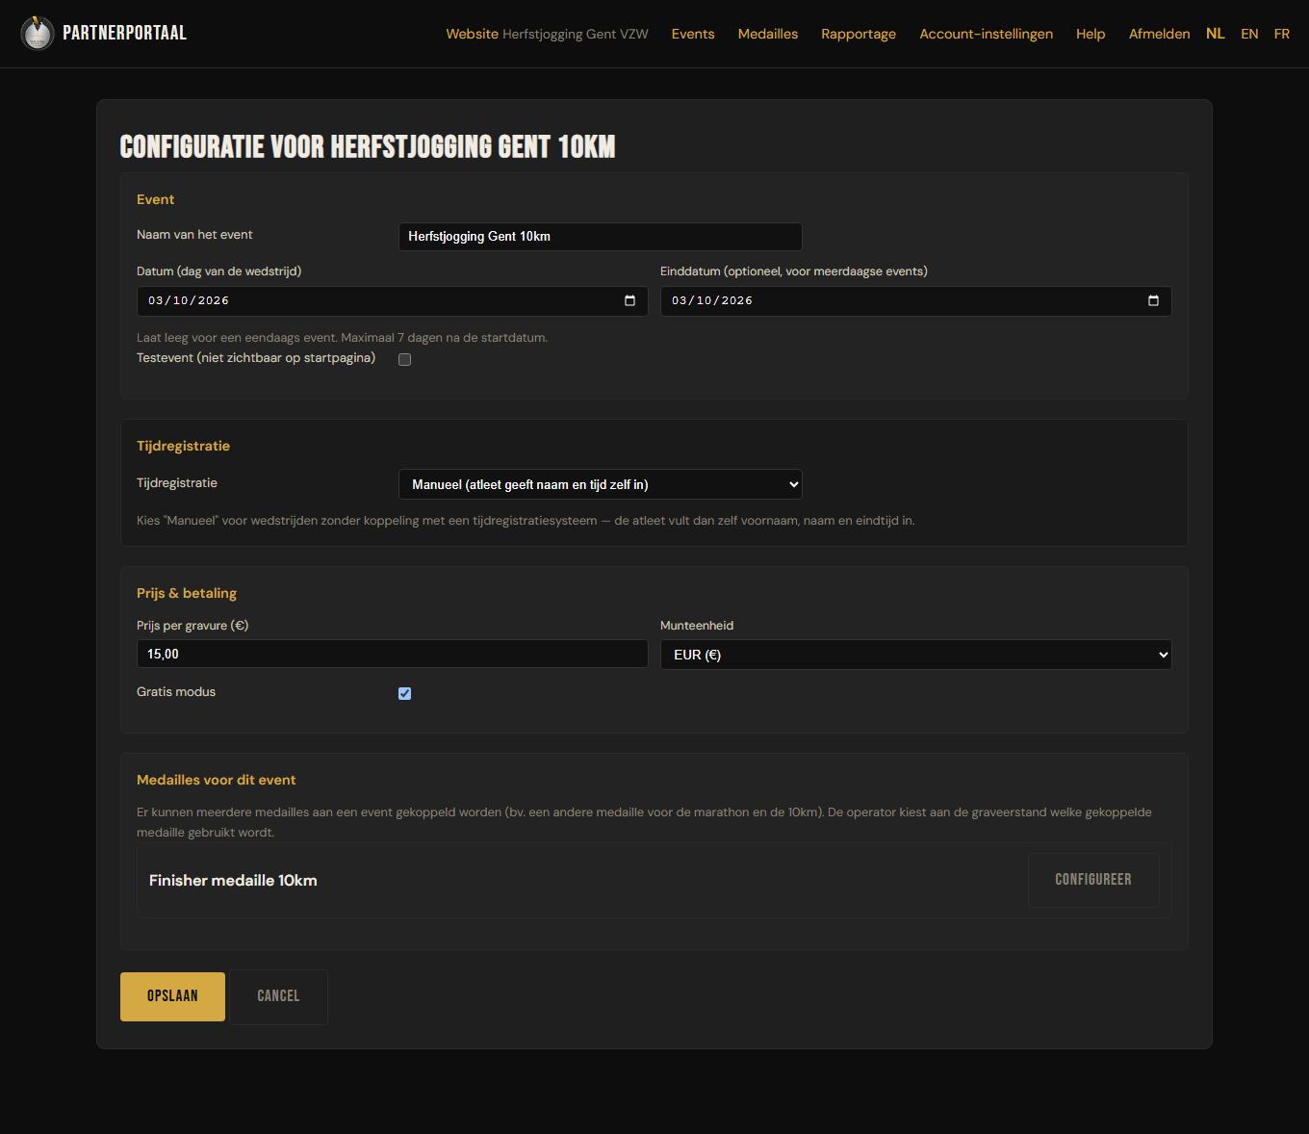Open the Tijdregistratie dropdown
The width and height of the screenshot is (1309, 1134).
click(601, 484)
